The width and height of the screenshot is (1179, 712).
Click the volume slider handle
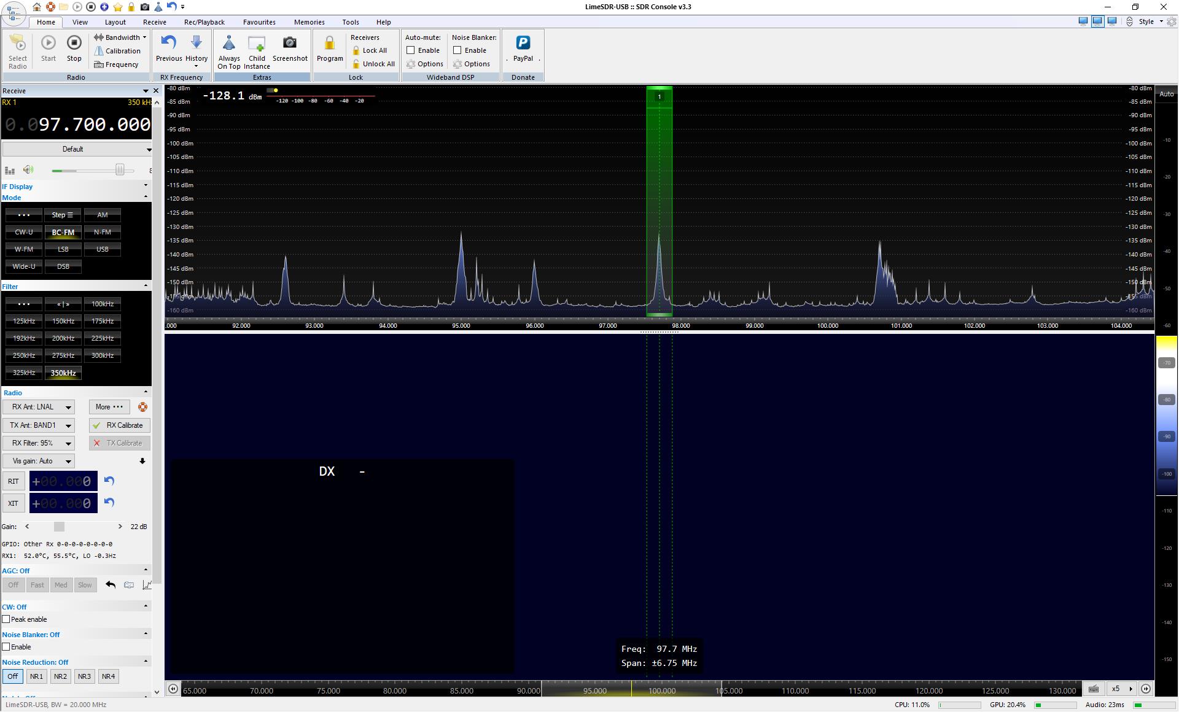pyautogui.click(x=120, y=170)
